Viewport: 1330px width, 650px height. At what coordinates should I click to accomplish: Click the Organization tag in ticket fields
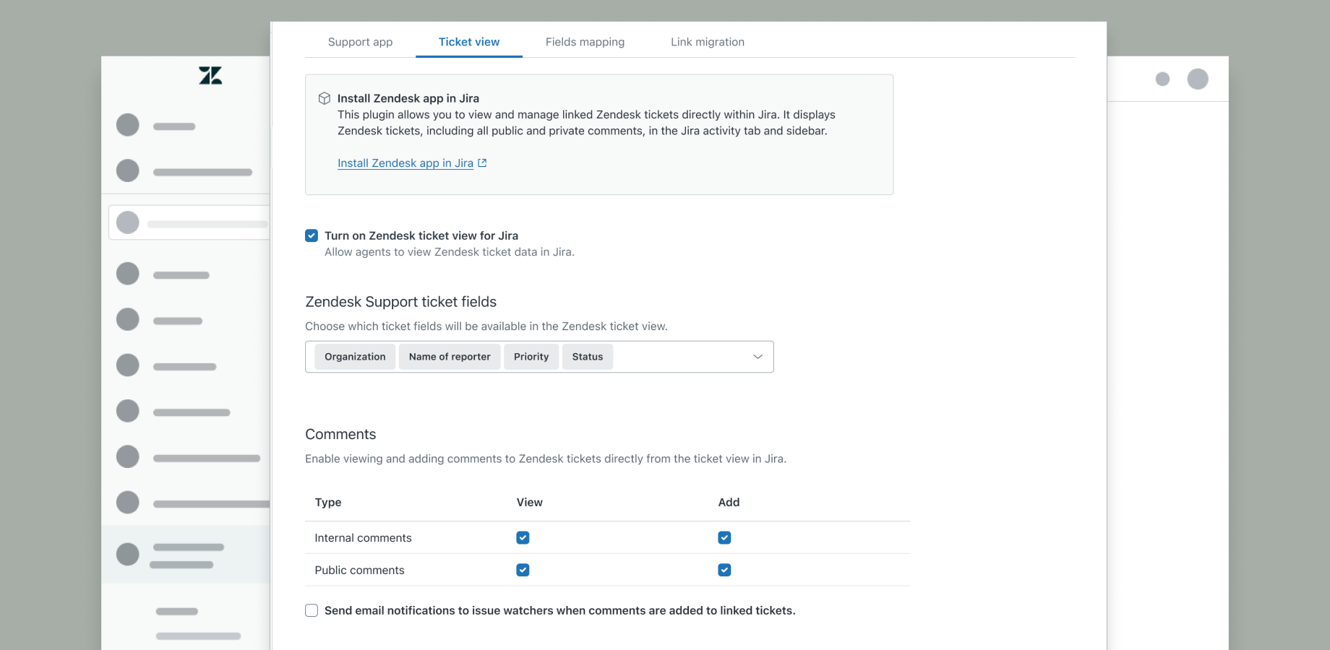(355, 357)
